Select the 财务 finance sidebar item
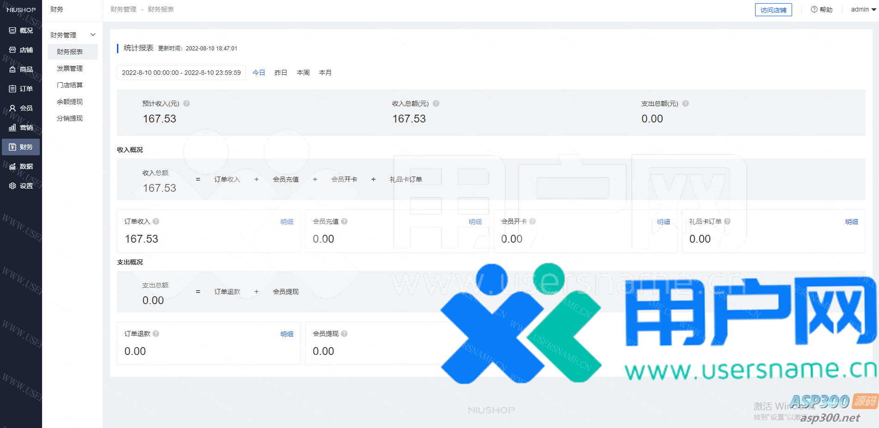 point(21,147)
